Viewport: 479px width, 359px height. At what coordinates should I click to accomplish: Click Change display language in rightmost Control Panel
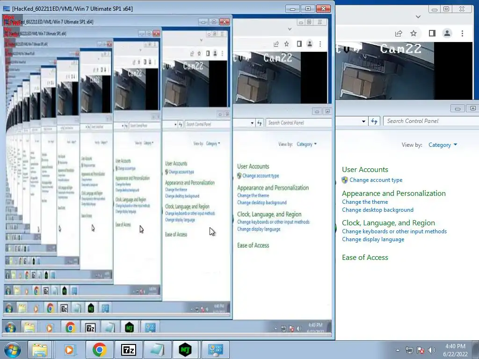pyautogui.click(x=373, y=239)
